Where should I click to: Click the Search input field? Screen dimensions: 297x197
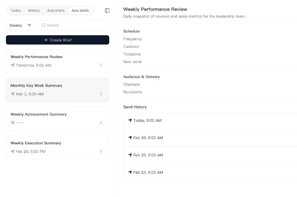pos(73,25)
